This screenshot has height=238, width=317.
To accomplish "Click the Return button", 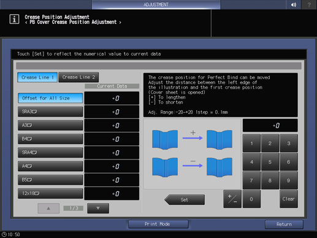I will pyautogui.click(x=284, y=225).
